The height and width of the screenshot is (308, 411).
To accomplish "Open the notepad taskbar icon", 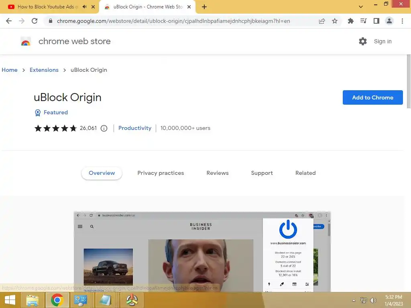I will [106, 300].
